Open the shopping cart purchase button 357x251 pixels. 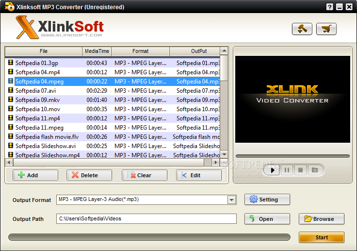click(326, 29)
